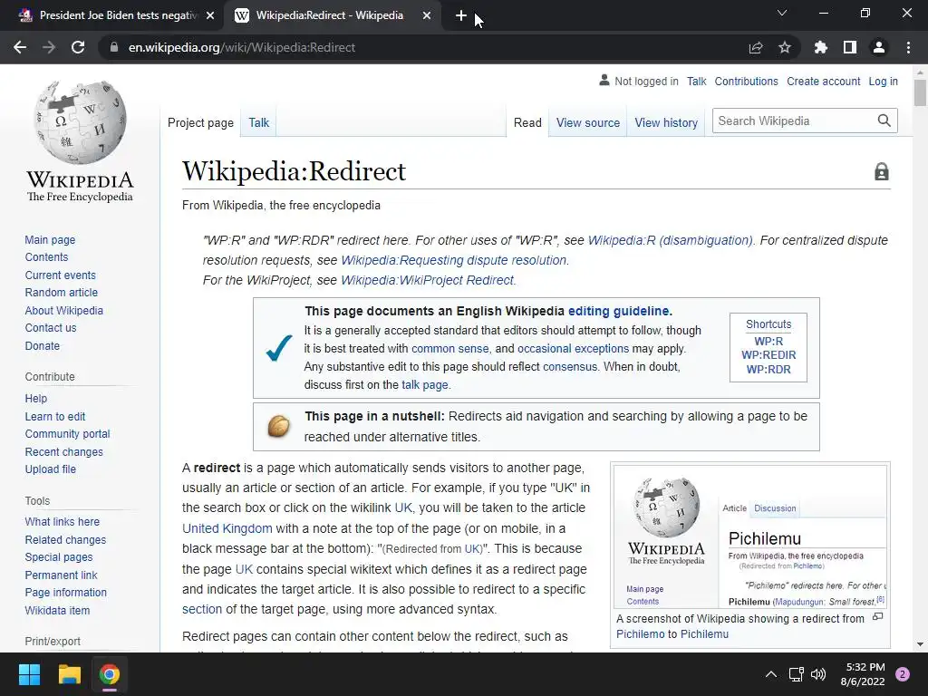Go back with the browser back arrow
The width and height of the screenshot is (928, 696).
click(x=20, y=47)
